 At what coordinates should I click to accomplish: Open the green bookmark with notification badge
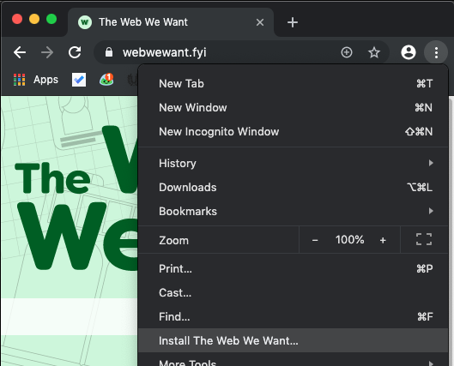[x=106, y=80]
